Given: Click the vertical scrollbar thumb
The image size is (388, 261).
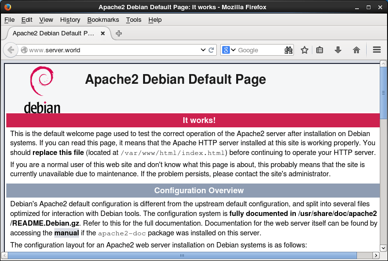Looking at the screenshot, I should click(383, 92).
